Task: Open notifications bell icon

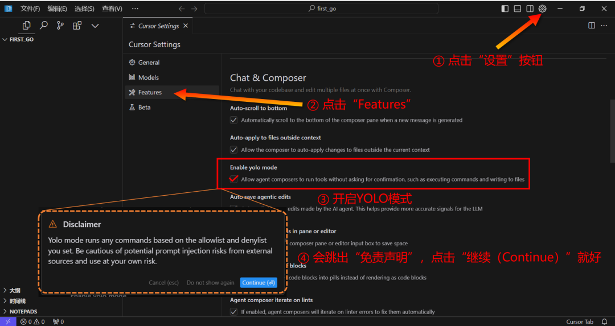Action: point(604,321)
